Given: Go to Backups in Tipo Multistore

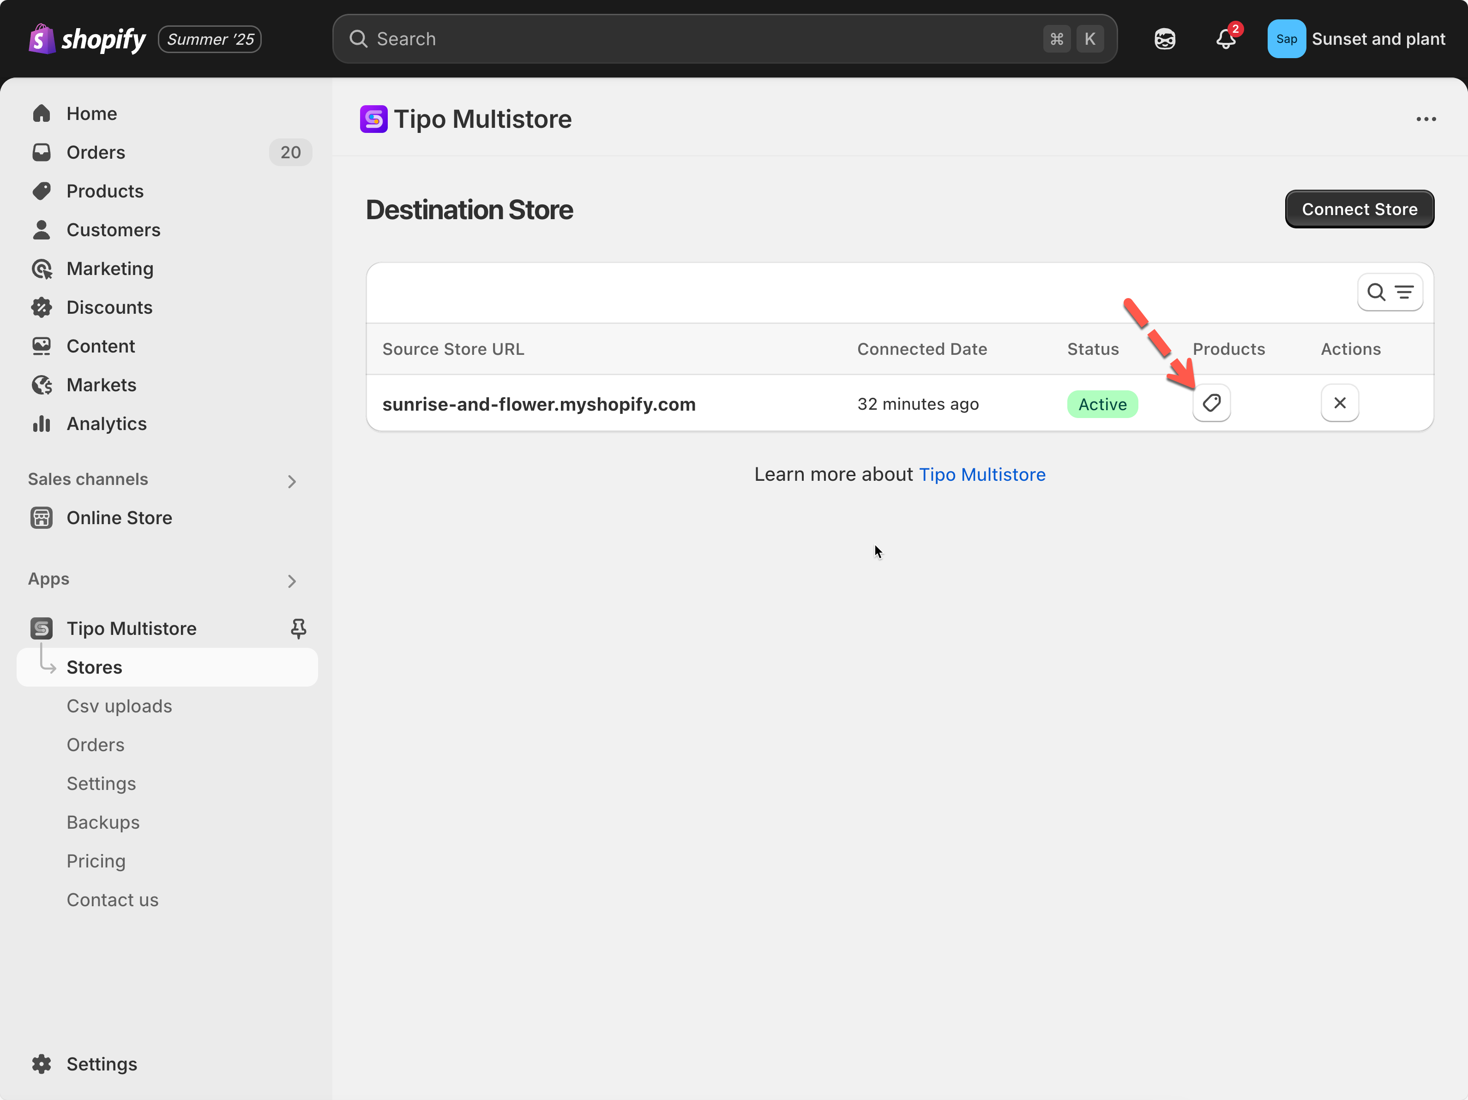Looking at the screenshot, I should pos(103,822).
